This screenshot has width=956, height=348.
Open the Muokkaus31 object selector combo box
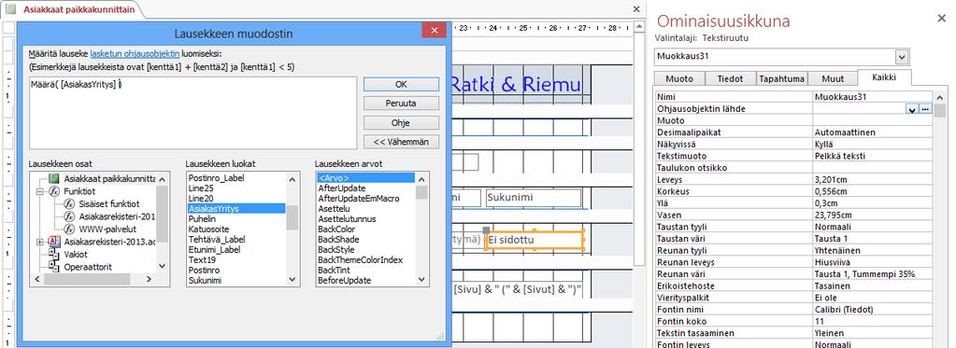coord(781,57)
